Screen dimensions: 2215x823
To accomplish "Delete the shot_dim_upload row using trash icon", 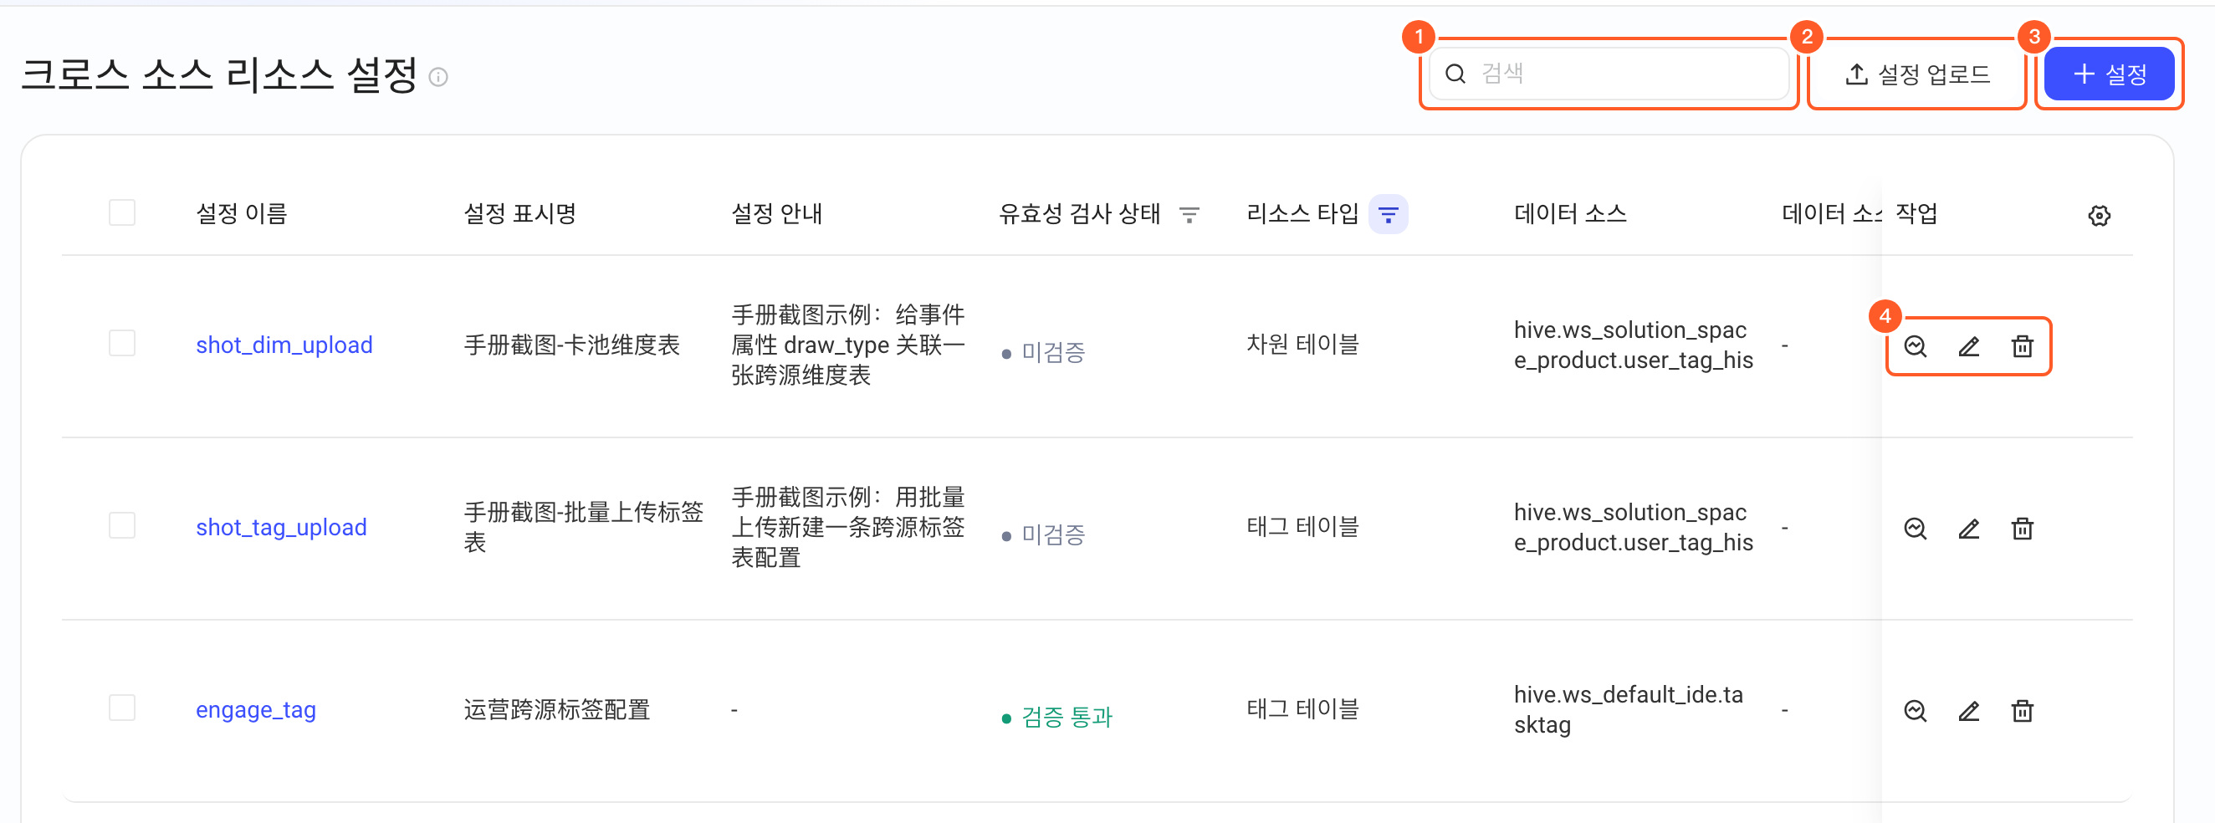I will (2022, 346).
